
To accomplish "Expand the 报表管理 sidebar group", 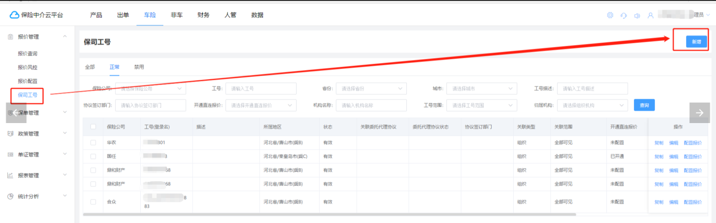I will pos(65,176).
